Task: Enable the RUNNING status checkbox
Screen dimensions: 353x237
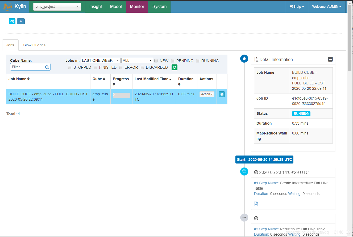Action: pos(198,61)
